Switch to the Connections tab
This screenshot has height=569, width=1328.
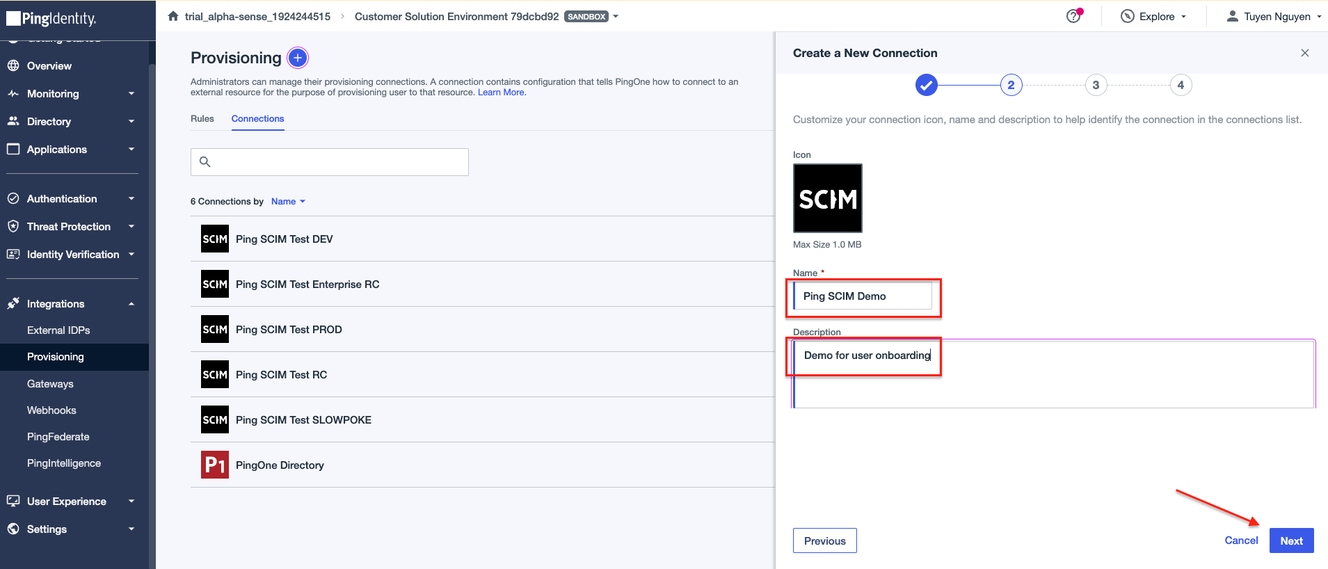(x=257, y=118)
